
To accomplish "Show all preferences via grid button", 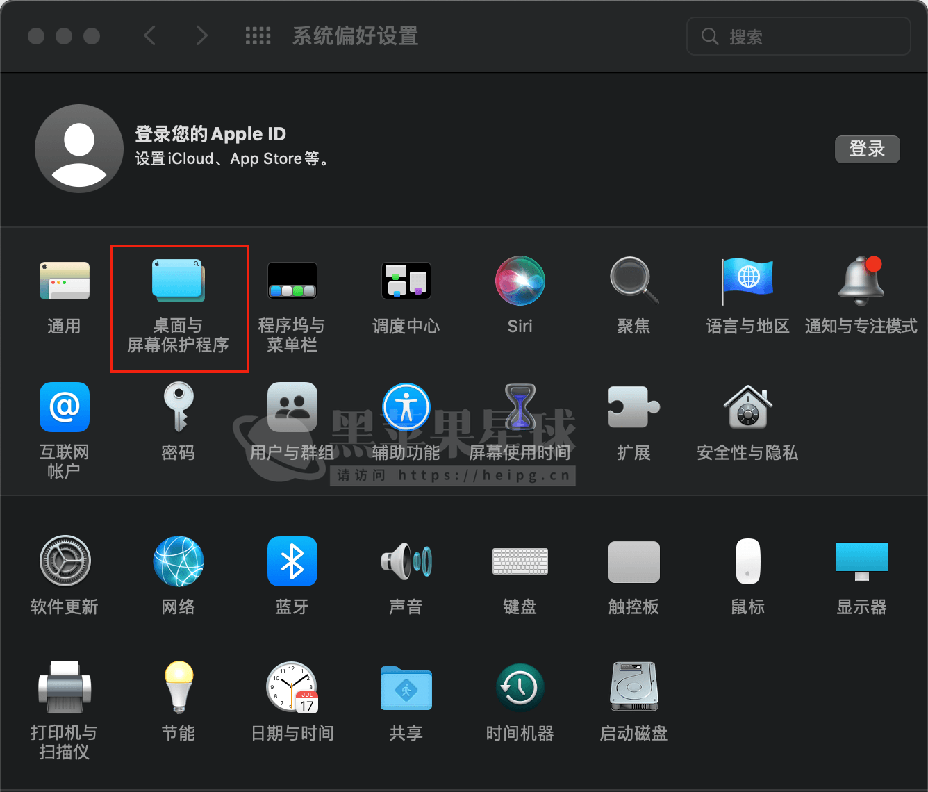I will click(x=258, y=35).
